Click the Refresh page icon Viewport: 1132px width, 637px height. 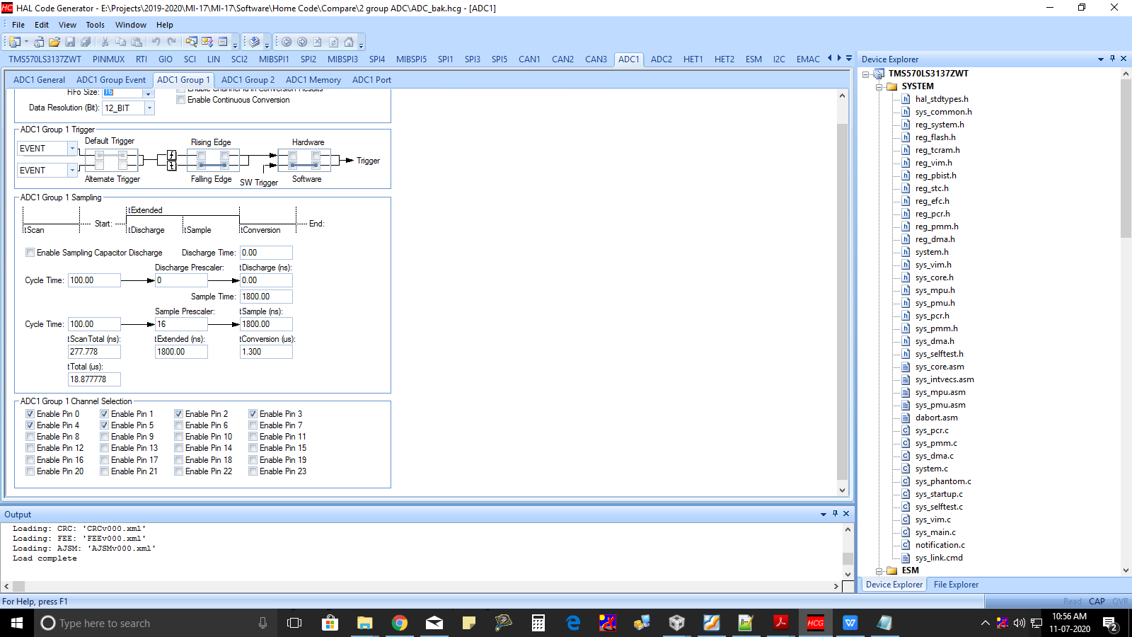(x=333, y=42)
